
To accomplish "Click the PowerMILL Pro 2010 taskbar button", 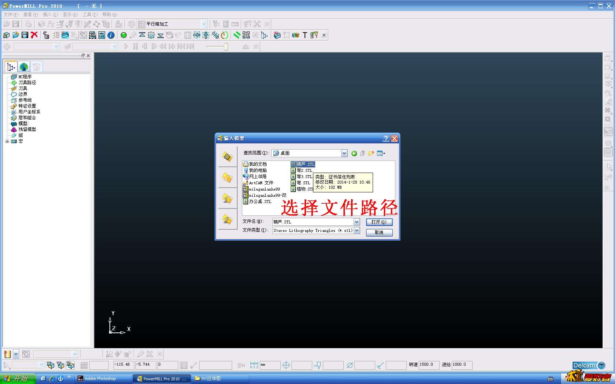I will tap(162, 379).
